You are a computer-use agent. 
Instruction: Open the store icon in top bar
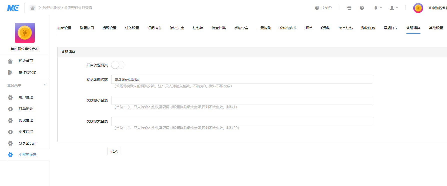pos(349,8)
